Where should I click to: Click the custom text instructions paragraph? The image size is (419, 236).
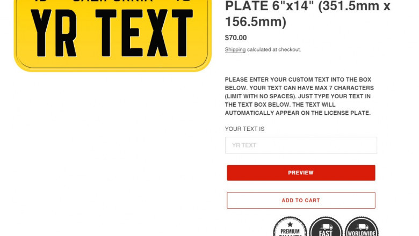click(299, 96)
